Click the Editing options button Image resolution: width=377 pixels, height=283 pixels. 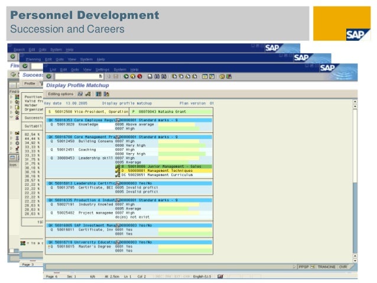(61, 94)
